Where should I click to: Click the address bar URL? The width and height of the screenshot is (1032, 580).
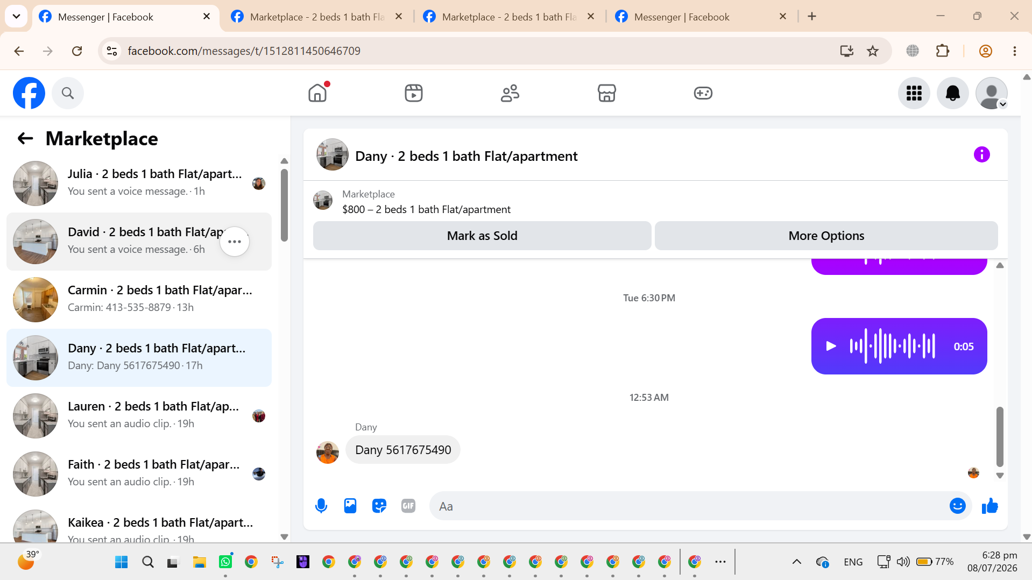(244, 51)
